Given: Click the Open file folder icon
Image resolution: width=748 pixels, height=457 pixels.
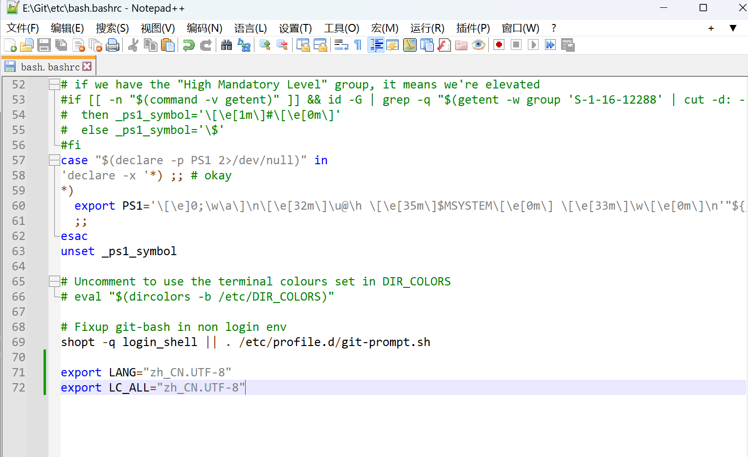Looking at the screenshot, I should click(x=27, y=45).
